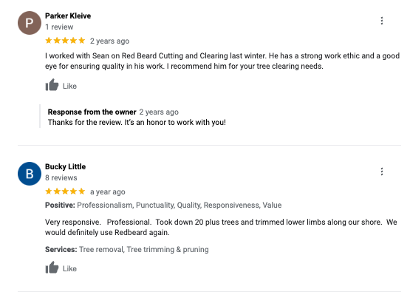
Task: Click the Services line 'Tree removal, Tree trimming & pruning'
Action: pos(127,250)
